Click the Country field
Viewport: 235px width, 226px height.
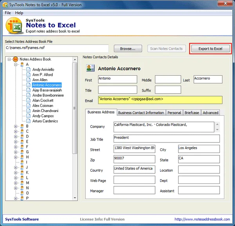coord(134,169)
